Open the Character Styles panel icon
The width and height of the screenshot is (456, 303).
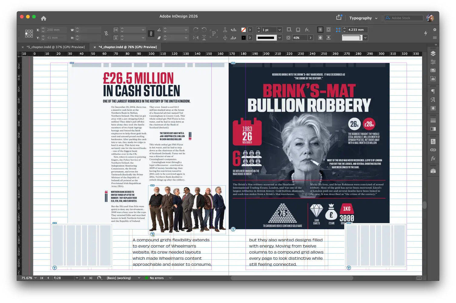click(x=433, y=100)
